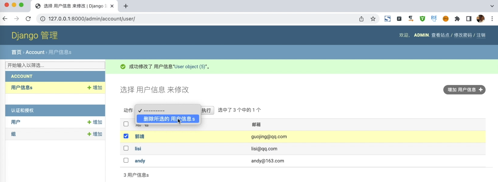This screenshot has height=182, width=498.
Task: Open a new browser tab
Action: (126, 6)
